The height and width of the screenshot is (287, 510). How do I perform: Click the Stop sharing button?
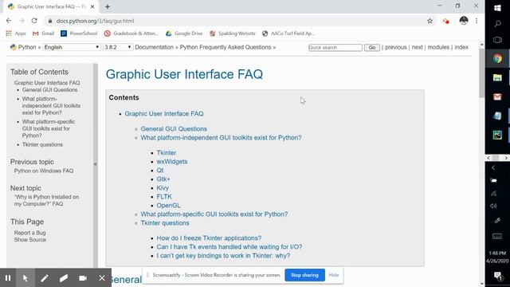(x=304, y=275)
